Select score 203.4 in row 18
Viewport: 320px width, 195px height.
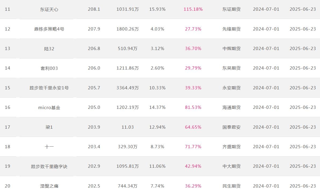[x=94, y=147]
